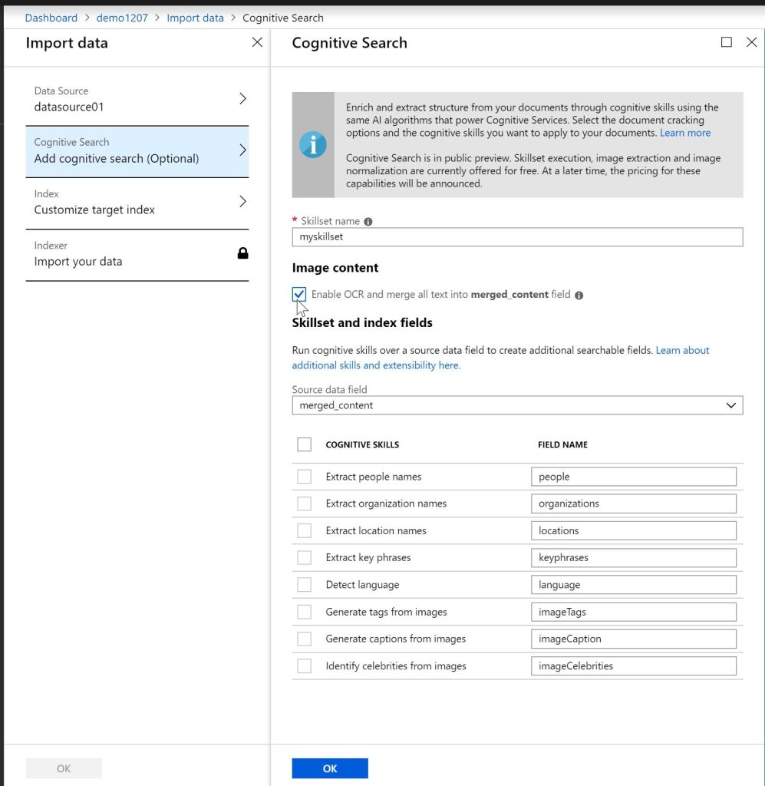This screenshot has width=765, height=786.
Task: Open the Source data field dropdown
Action: (x=517, y=405)
